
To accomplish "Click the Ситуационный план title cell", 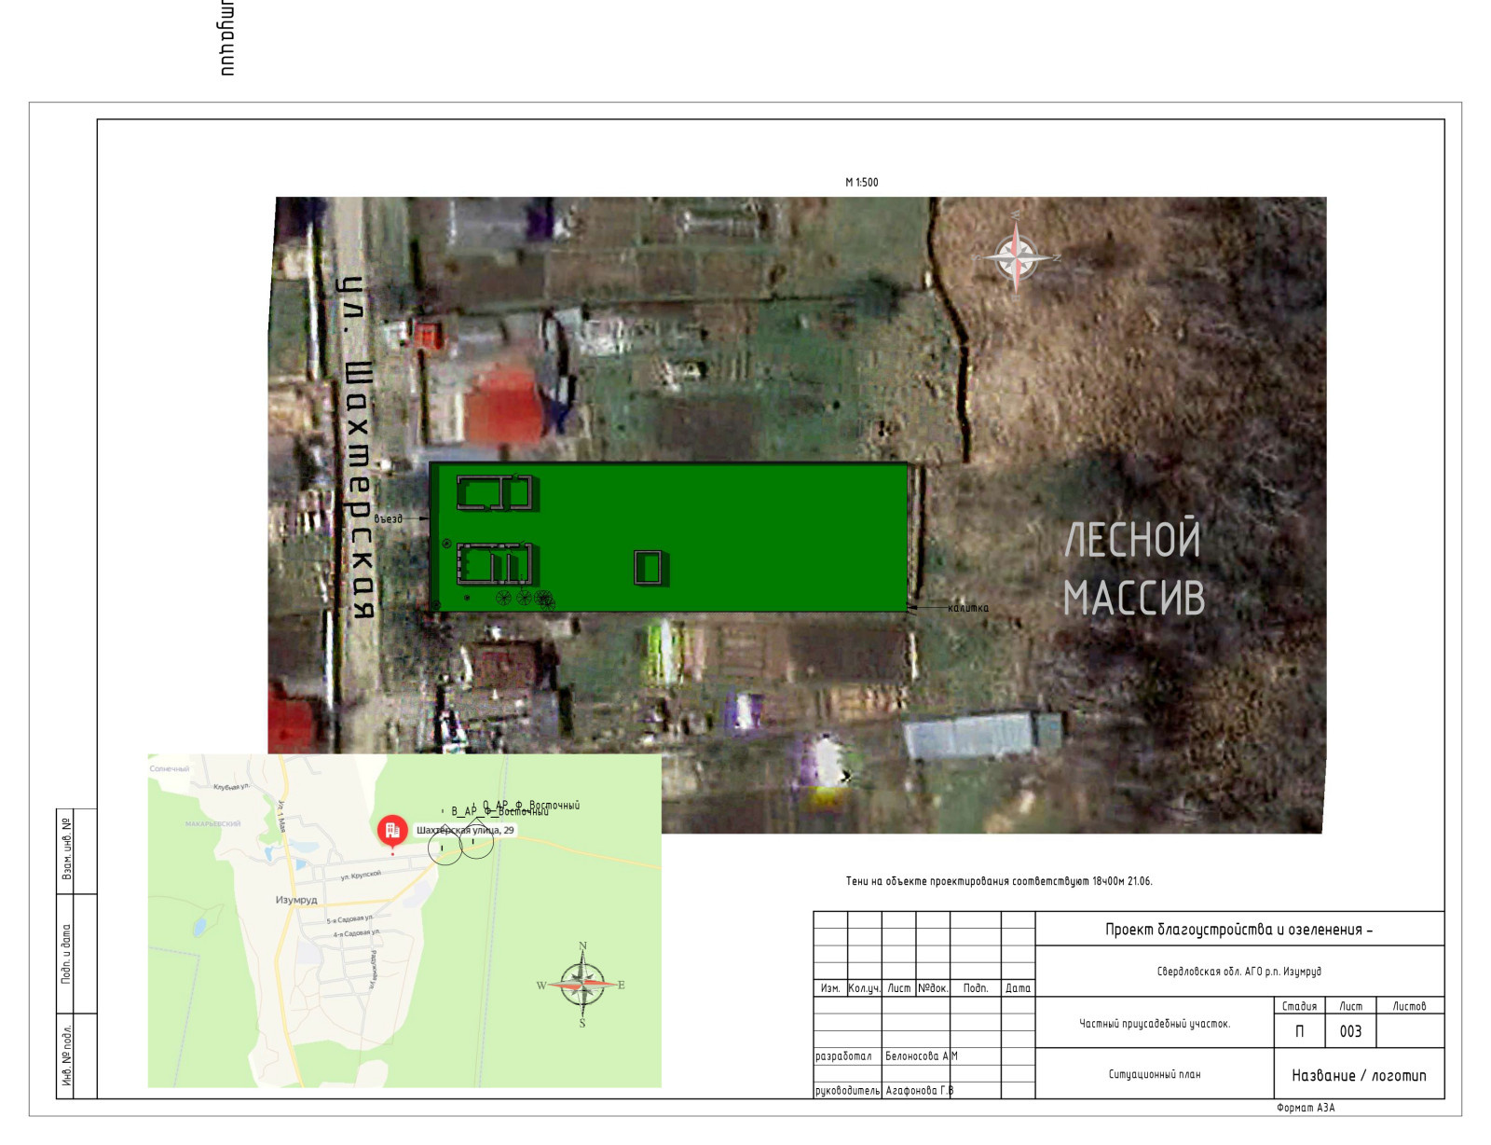I will pos(1154,1074).
